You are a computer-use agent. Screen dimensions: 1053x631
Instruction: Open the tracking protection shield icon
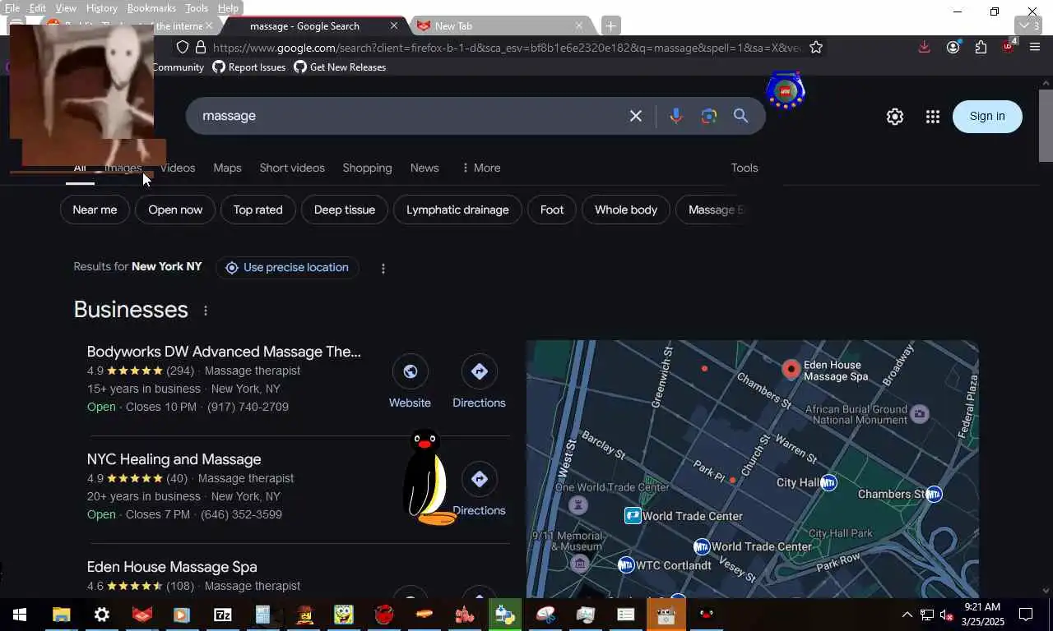click(183, 48)
